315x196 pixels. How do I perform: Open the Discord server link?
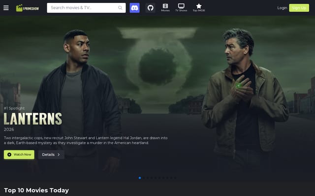(134, 8)
